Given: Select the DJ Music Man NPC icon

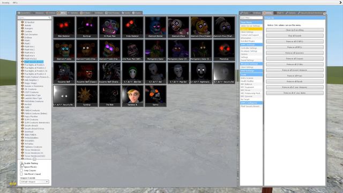Looking at the screenshot, I should [109, 27].
